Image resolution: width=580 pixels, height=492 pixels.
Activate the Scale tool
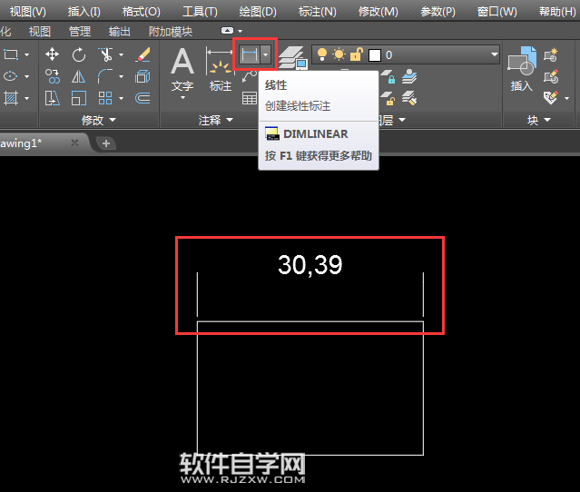pyautogui.click(x=78, y=98)
